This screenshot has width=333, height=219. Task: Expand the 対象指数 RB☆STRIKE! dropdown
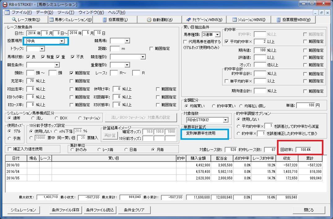[x=225, y=120]
